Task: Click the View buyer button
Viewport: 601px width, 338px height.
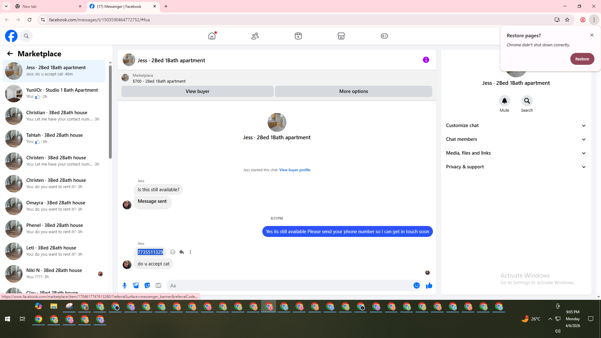Action: [x=198, y=91]
